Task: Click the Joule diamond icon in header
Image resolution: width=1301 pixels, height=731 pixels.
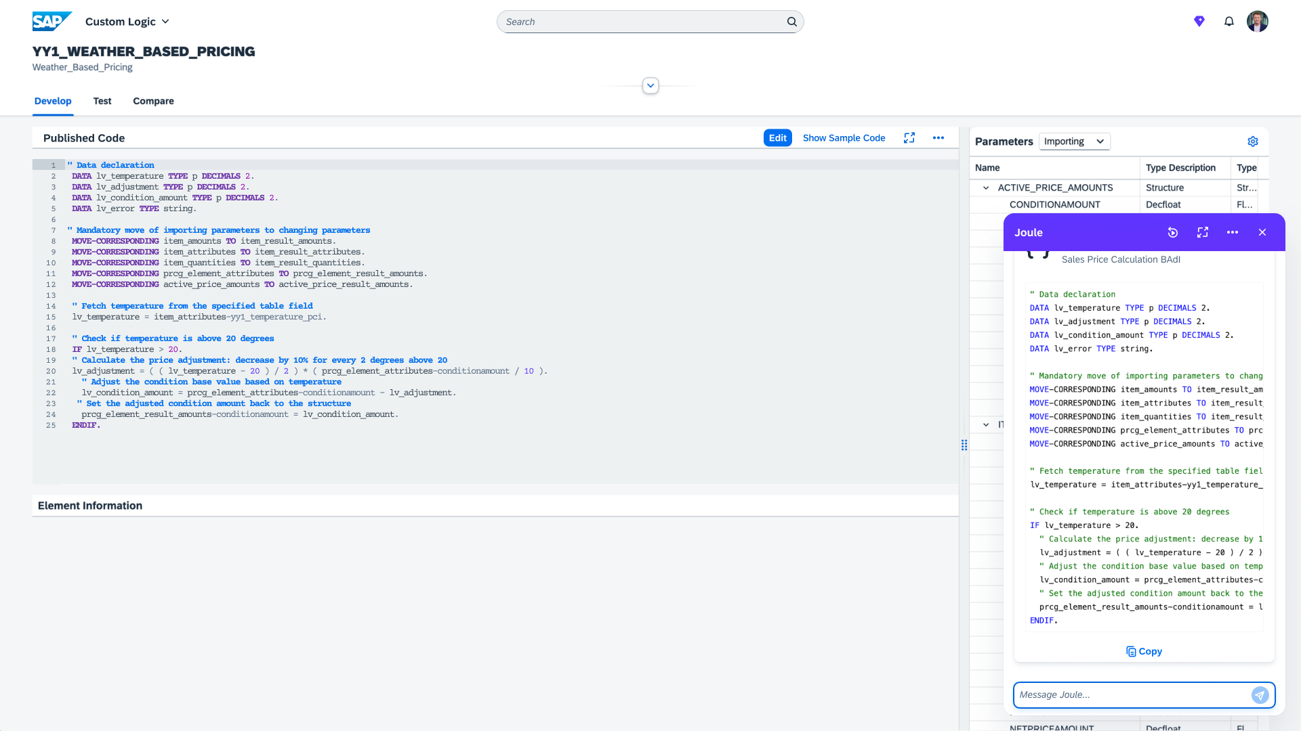Action: point(1199,22)
